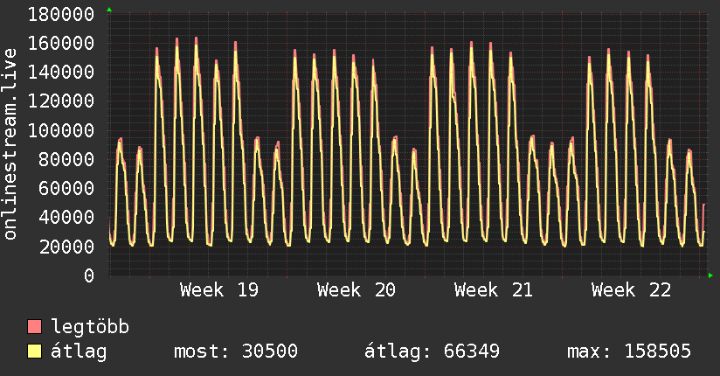Click the legtöbb legend label
Viewport: 720px width, 376px height.
point(90,327)
